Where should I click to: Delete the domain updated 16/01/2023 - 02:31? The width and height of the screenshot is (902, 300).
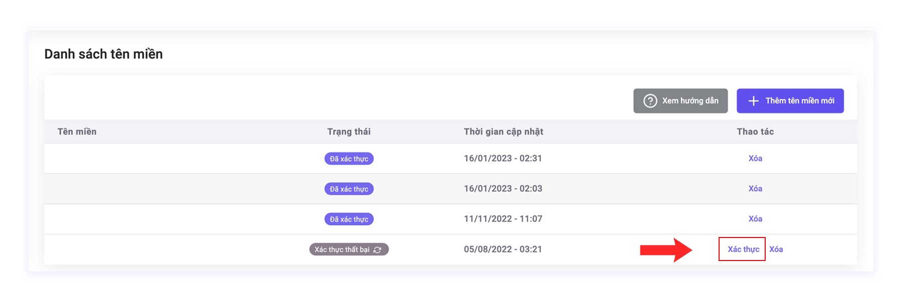pyautogui.click(x=755, y=158)
